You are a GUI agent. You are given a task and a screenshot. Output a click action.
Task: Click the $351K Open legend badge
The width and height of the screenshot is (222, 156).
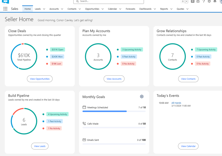(57, 50)
